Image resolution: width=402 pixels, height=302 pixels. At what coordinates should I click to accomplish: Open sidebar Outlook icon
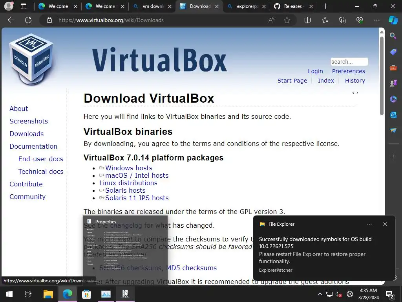point(393,114)
